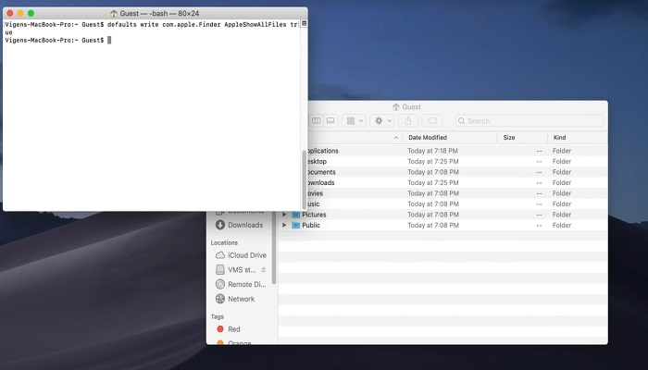Select the Pictures folder icon
This screenshot has height=370, width=648.
(x=295, y=215)
